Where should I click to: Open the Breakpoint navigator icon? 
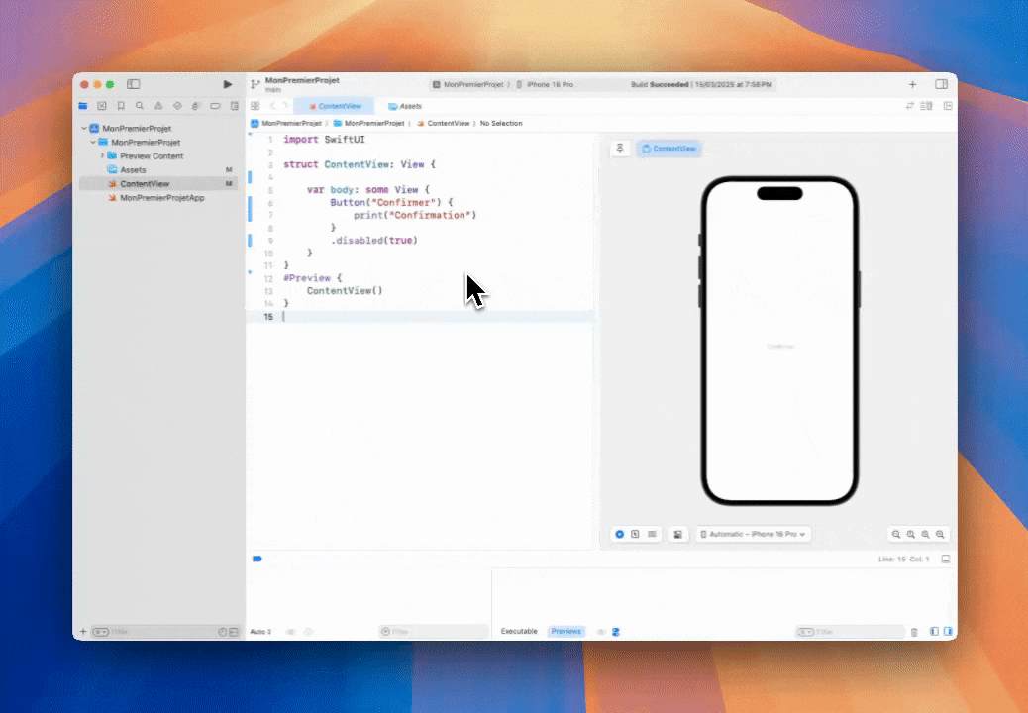tap(215, 106)
